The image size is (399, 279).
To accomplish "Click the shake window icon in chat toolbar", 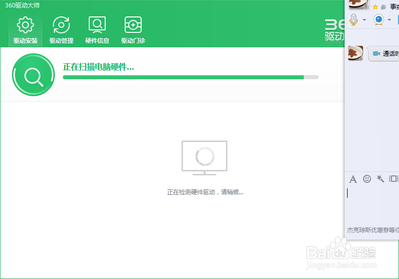I will 394,179.
